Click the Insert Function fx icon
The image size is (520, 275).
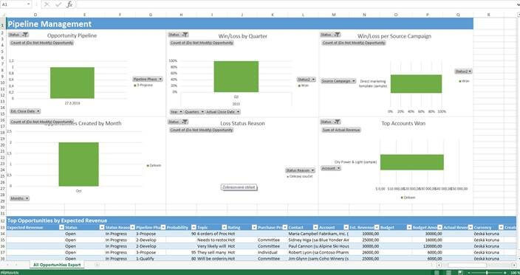[x=69, y=4]
